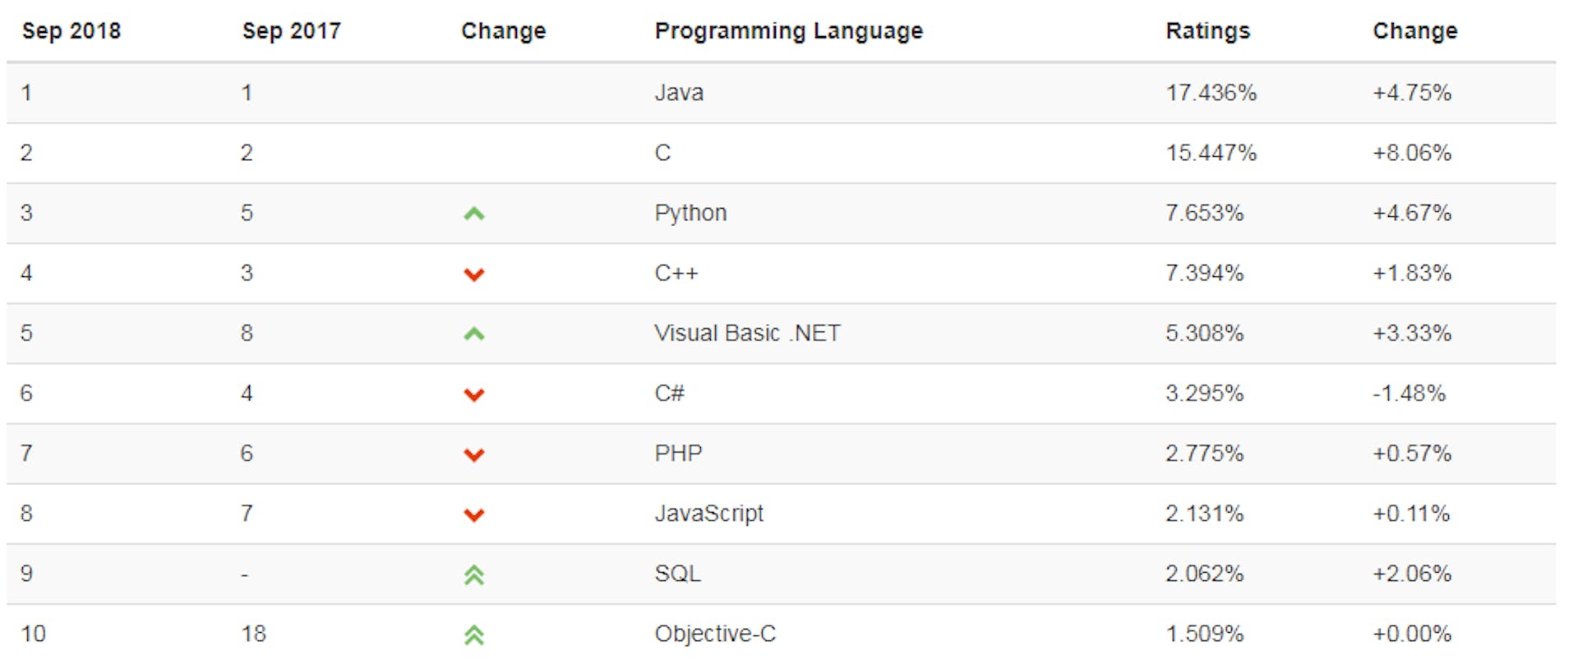Click the 2.062% rating for SQL
This screenshot has width=1578, height=660.
pos(1204,574)
